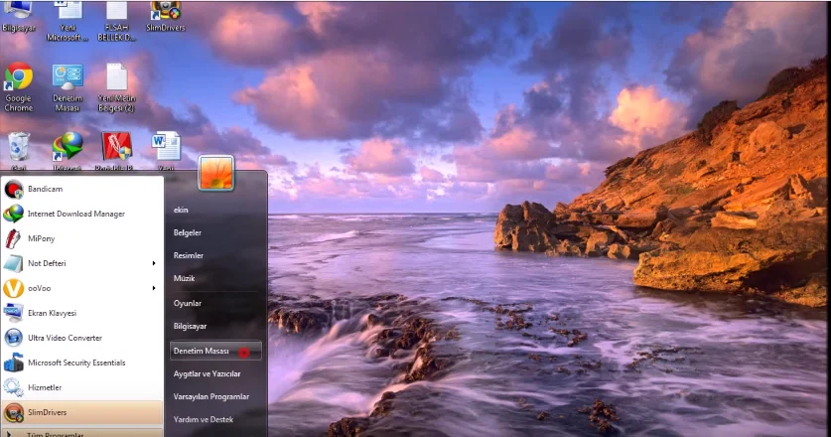The image size is (831, 437).
Task: Open Google Chrome desktop icon
Action: pos(19,87)
